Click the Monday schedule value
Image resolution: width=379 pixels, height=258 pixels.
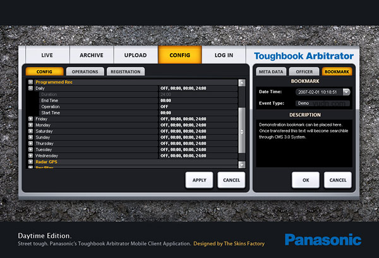pyautogui.click(x=183, y=125)
